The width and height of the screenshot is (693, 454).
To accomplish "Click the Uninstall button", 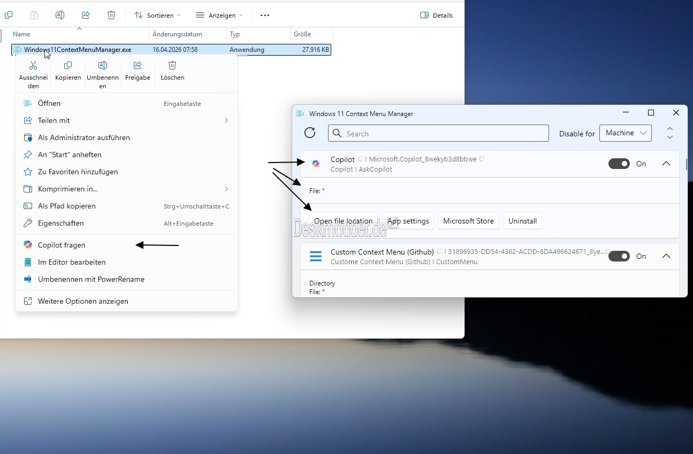I will point(522,221).
